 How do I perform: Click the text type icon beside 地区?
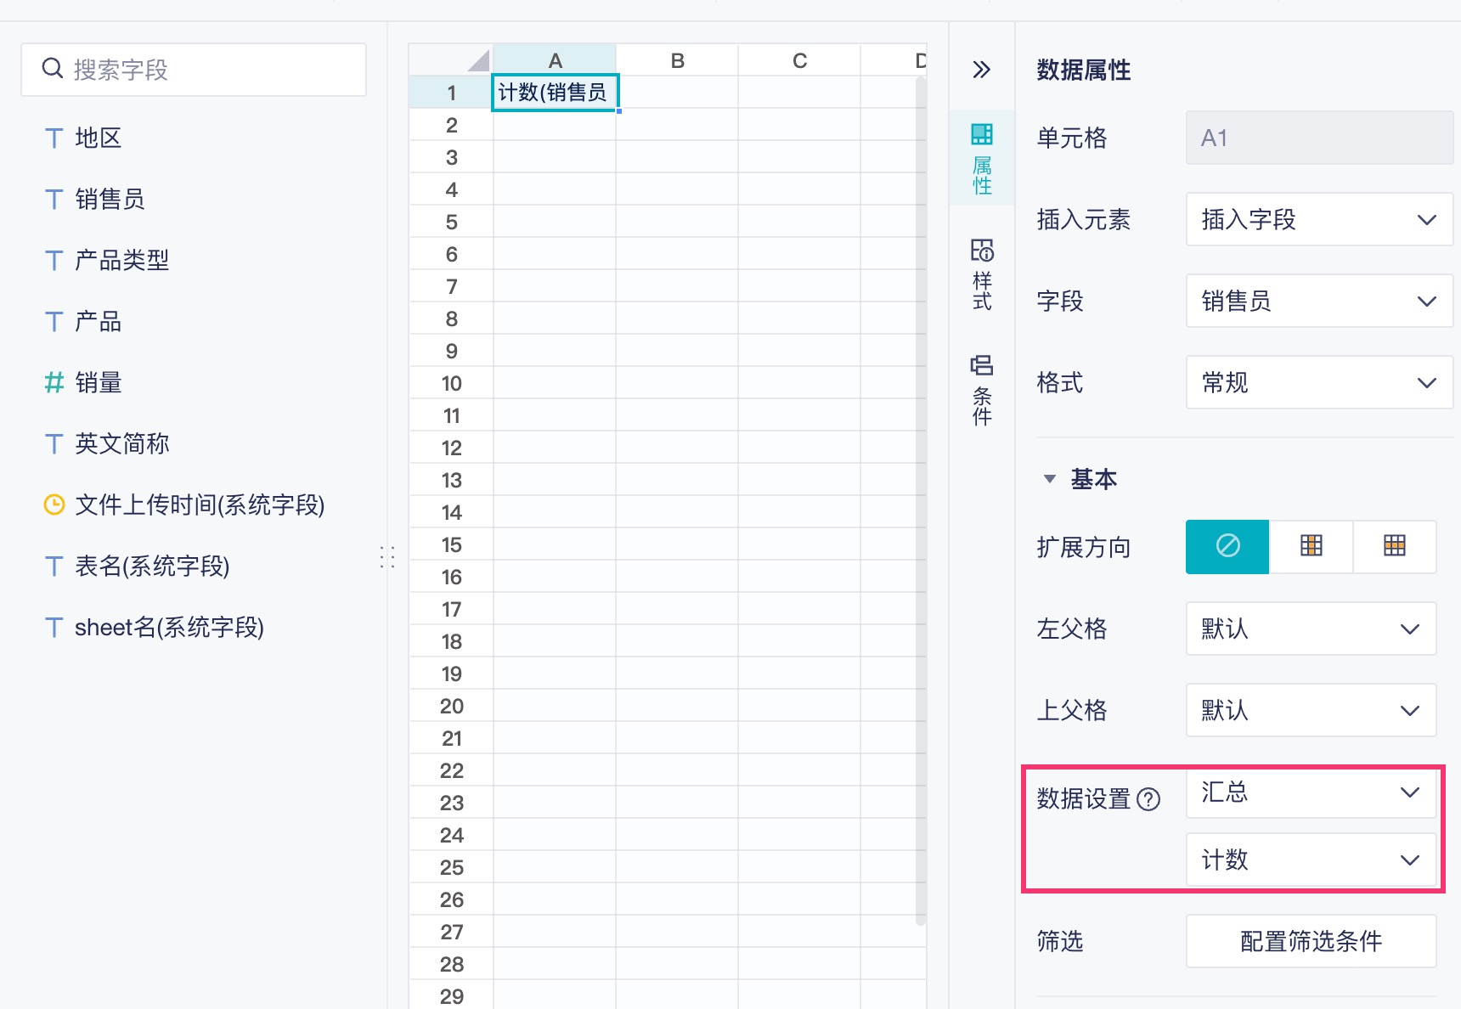tap(54, 138)
